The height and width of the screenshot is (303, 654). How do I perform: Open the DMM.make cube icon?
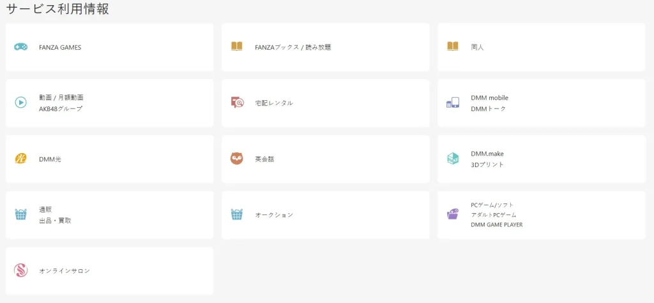point(452,159)
